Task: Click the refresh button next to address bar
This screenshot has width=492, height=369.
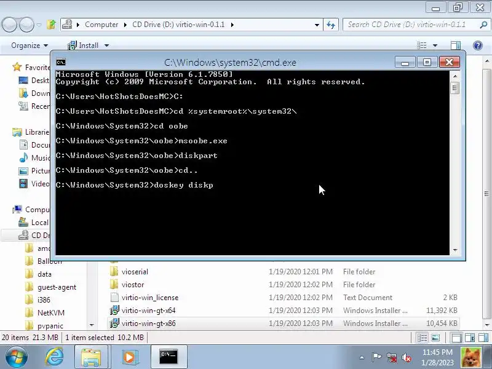Action: tap(331, 25)
